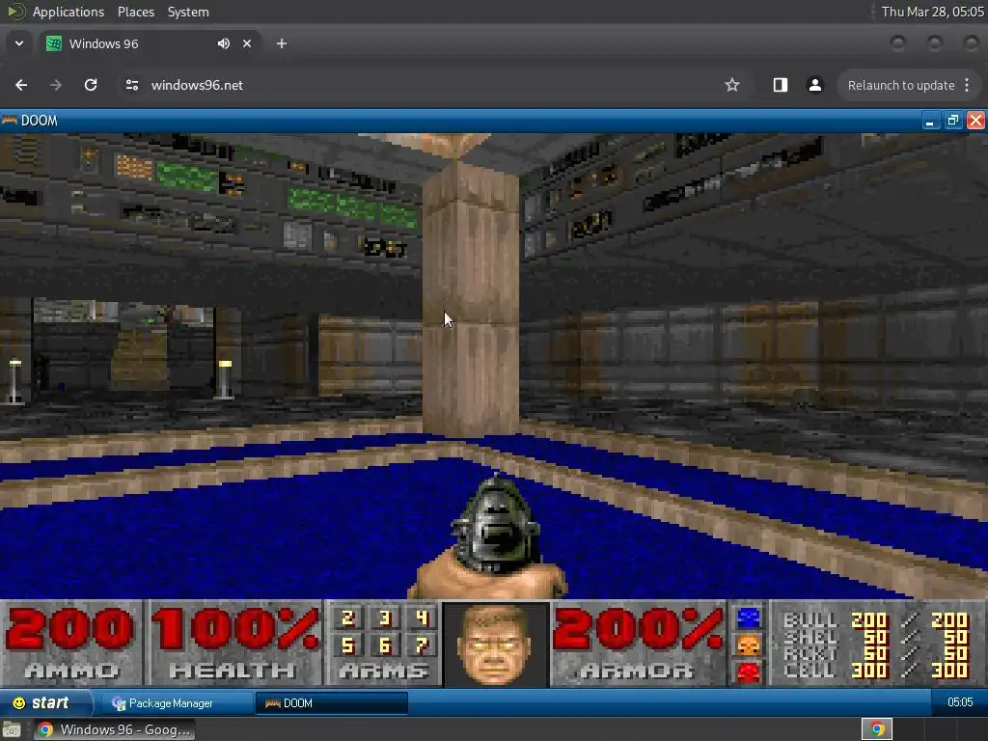Click the CELL ammo row
The width and height of the screenshot is (988, 741).
tap(876, 671)
